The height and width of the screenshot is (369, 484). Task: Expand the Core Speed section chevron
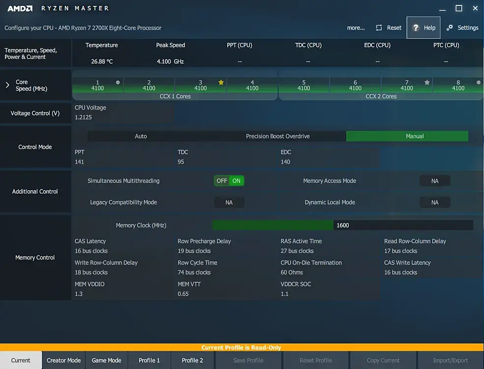(7, 85)
